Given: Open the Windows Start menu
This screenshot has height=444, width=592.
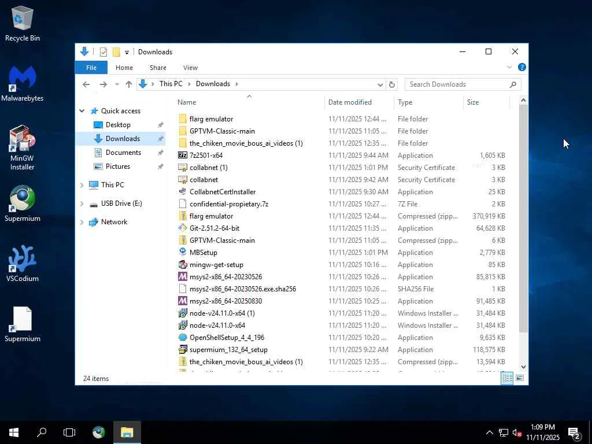Looking at the screenshot, I should coord(14,432).
